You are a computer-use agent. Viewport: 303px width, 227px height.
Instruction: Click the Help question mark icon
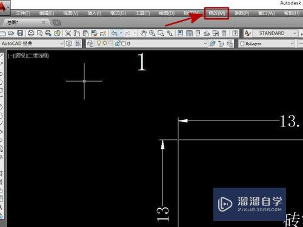(235, 33)
